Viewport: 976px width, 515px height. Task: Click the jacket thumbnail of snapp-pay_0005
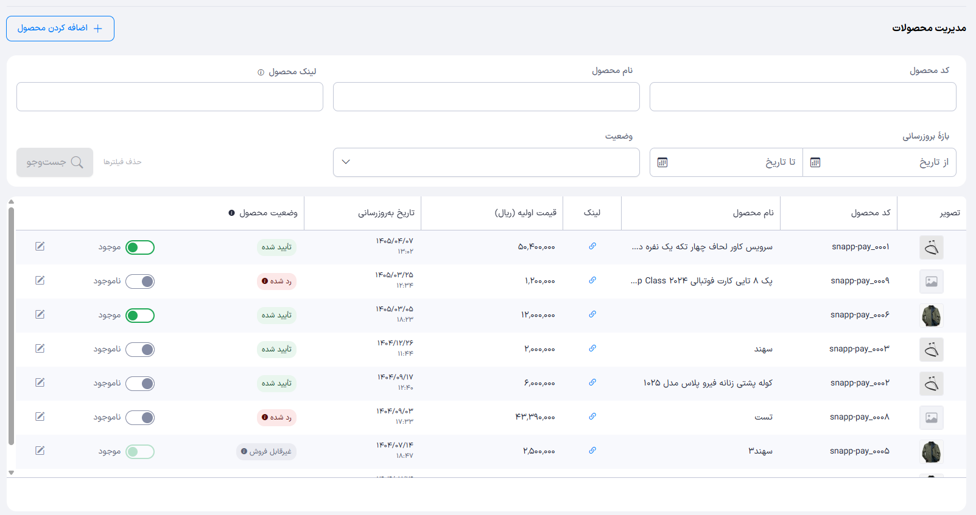click(x=932, y=452)
